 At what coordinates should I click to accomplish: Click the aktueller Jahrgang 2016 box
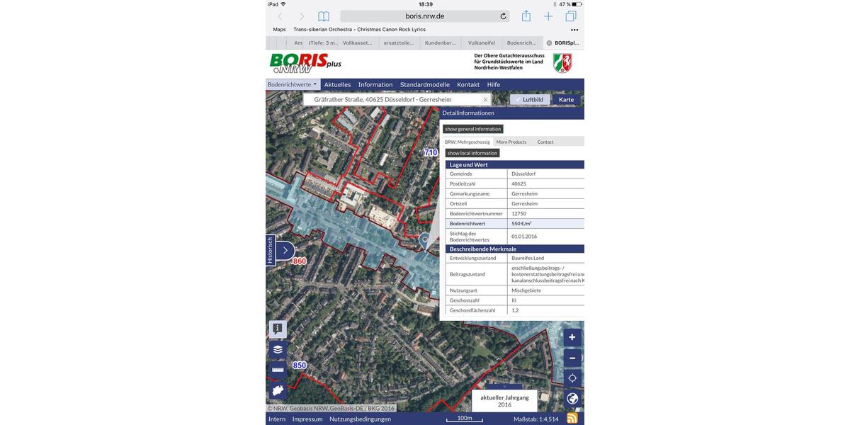tap(504, 401)
